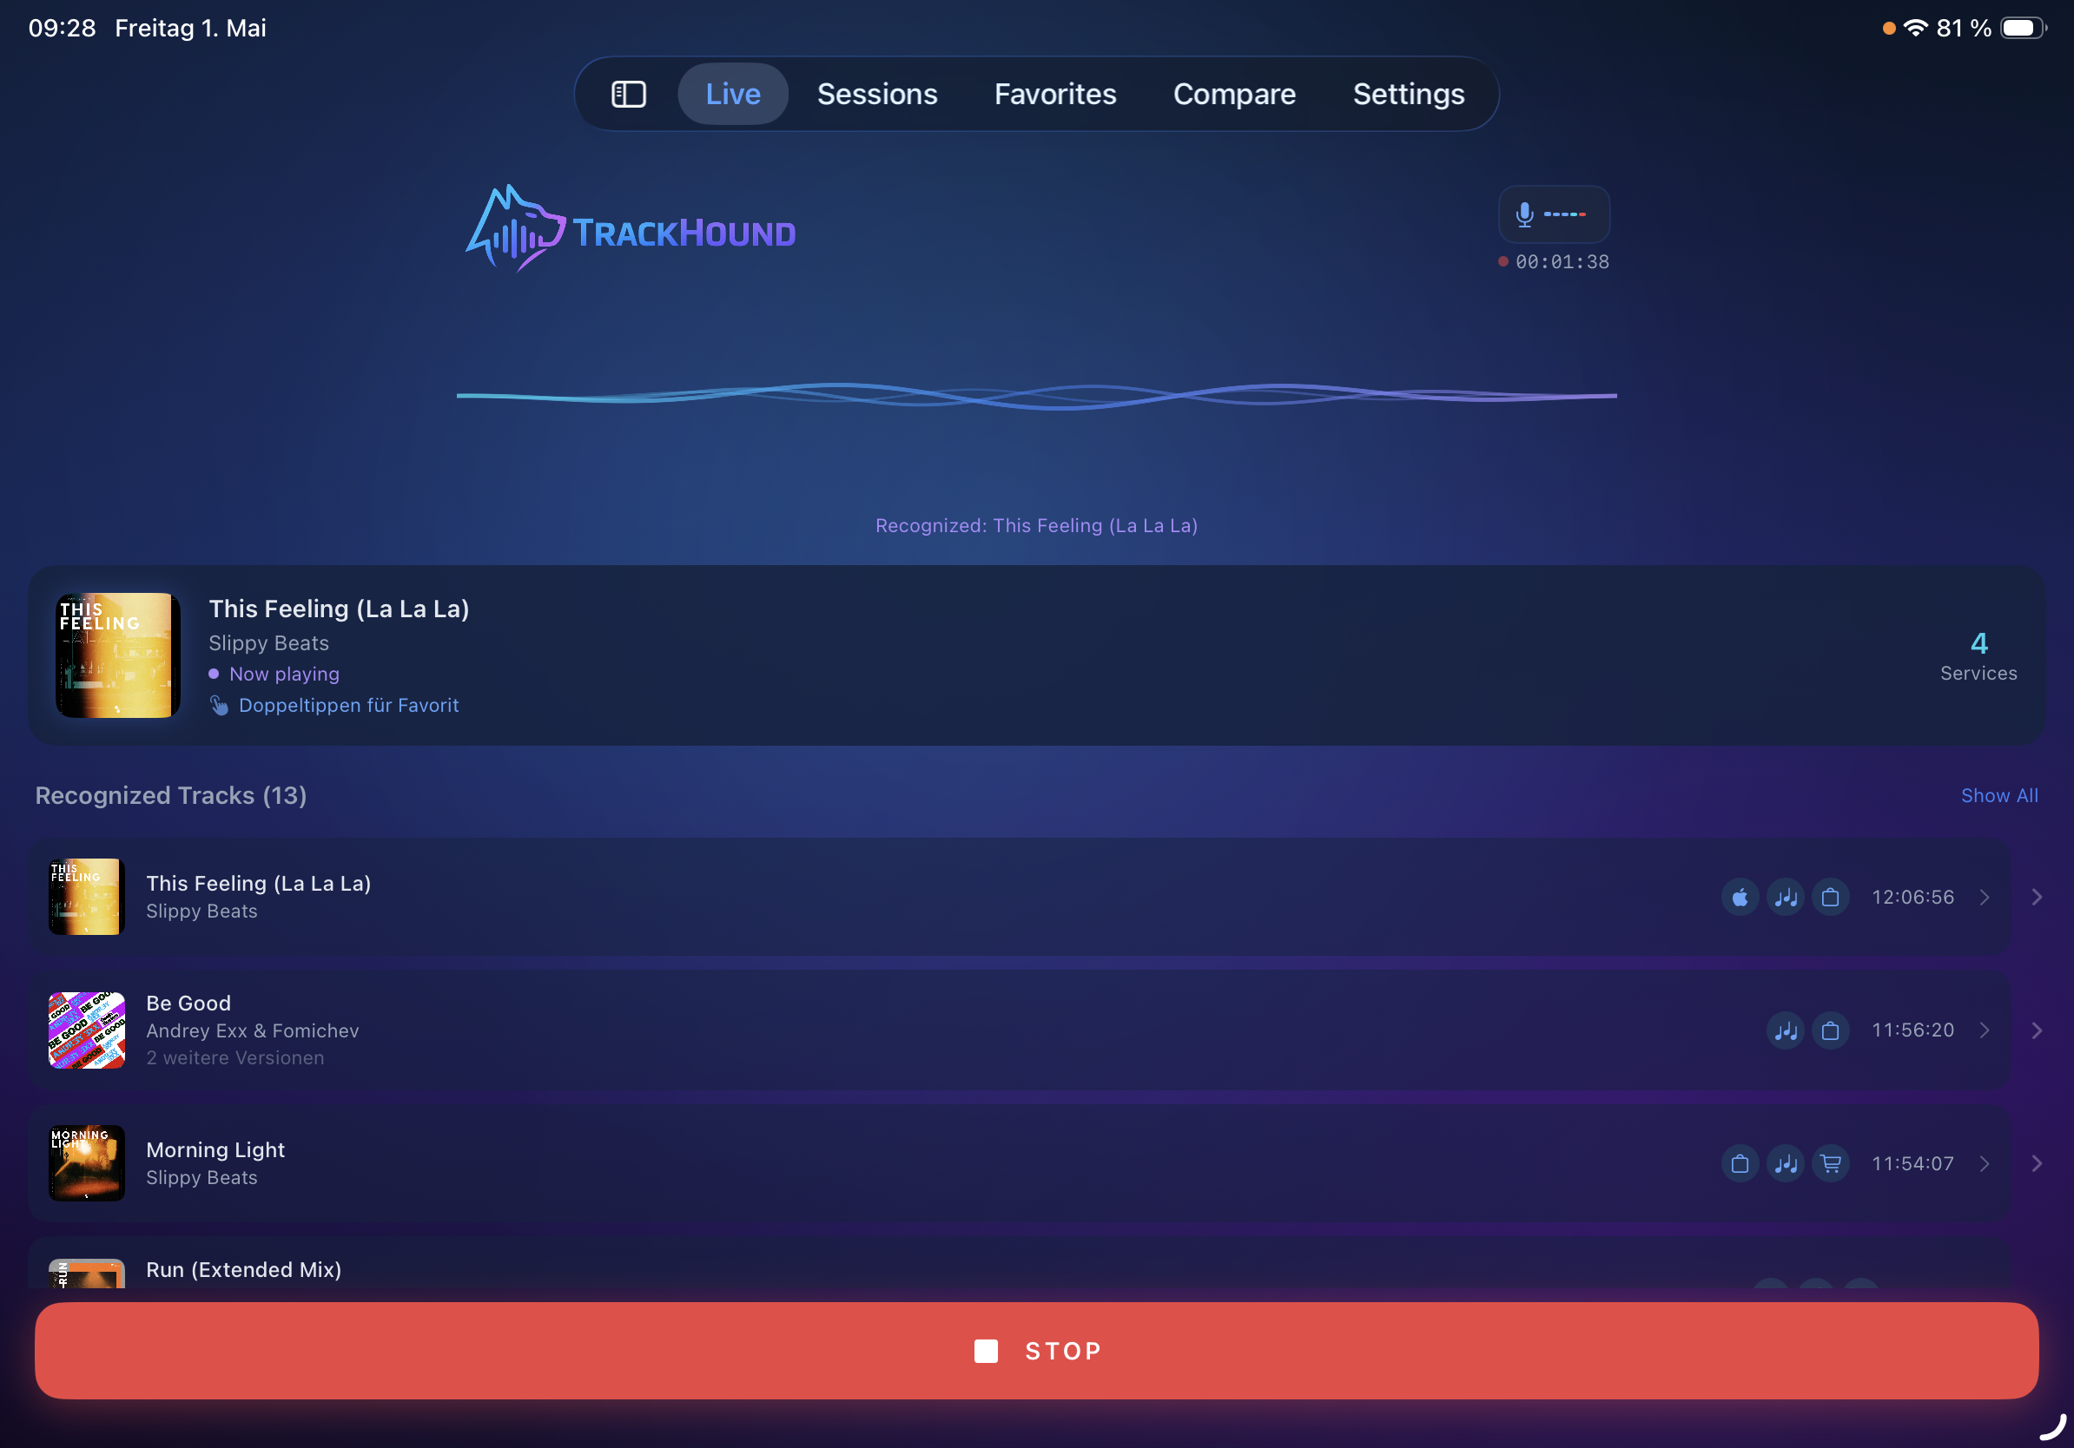
Task: Open the Morning Light cover thumbnail
Action: click(86, 1162)
